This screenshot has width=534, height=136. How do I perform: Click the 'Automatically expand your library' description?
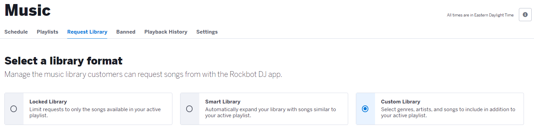271,112
